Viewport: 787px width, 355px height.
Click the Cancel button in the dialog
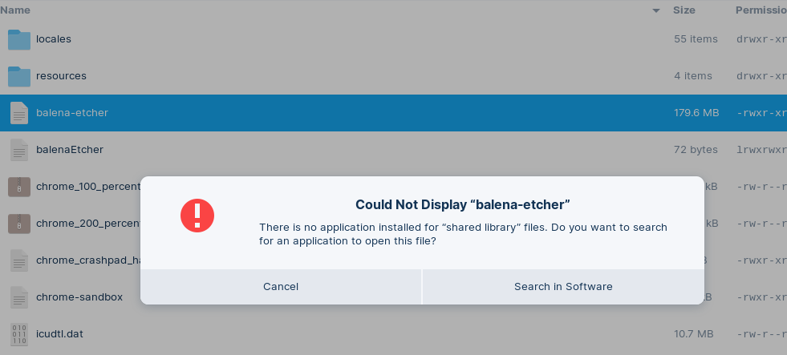click(x=281, y=287)
